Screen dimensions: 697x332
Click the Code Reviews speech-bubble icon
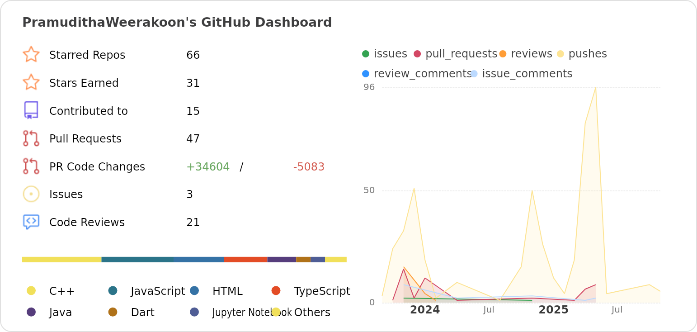point(31,222)
